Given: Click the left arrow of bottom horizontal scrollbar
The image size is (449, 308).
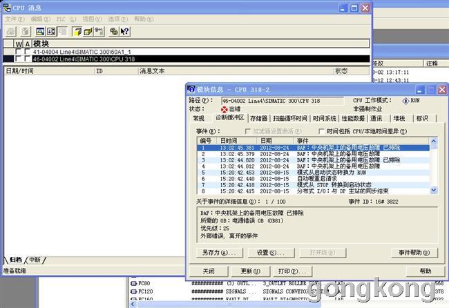Looking at the screenshot, I should tap(133, 304).
